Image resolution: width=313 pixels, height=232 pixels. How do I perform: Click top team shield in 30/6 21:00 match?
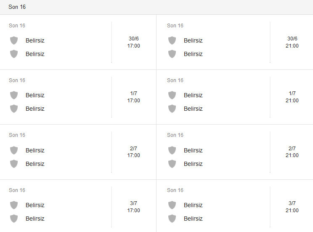pyautogui.click(x=172, y=40)
